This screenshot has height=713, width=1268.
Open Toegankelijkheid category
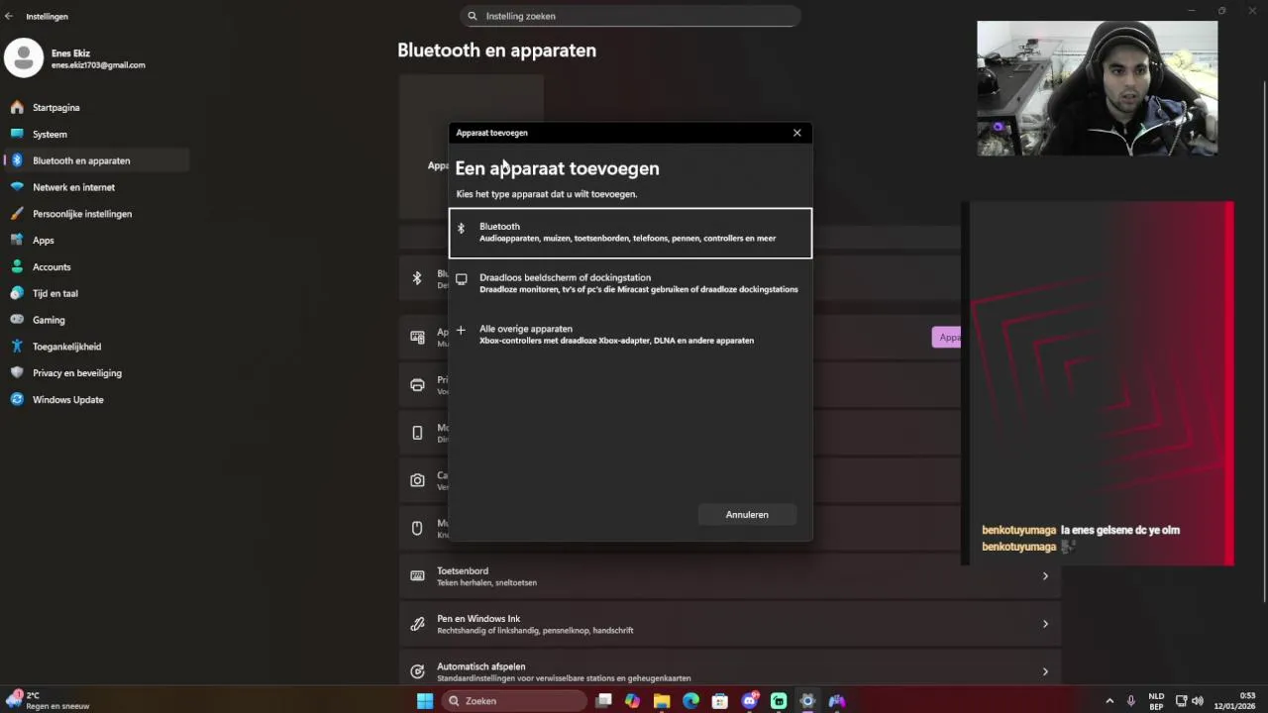[96, 347]
